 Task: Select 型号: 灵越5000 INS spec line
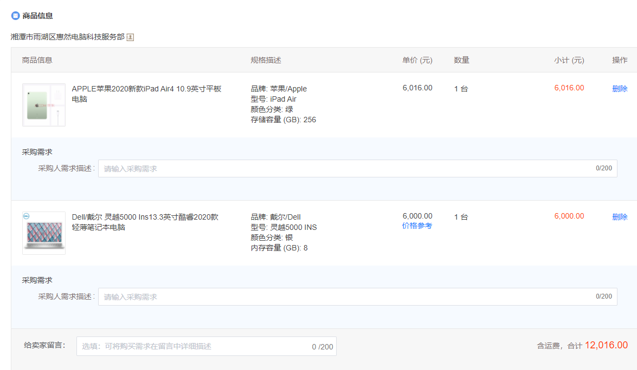tap(284, 227)
